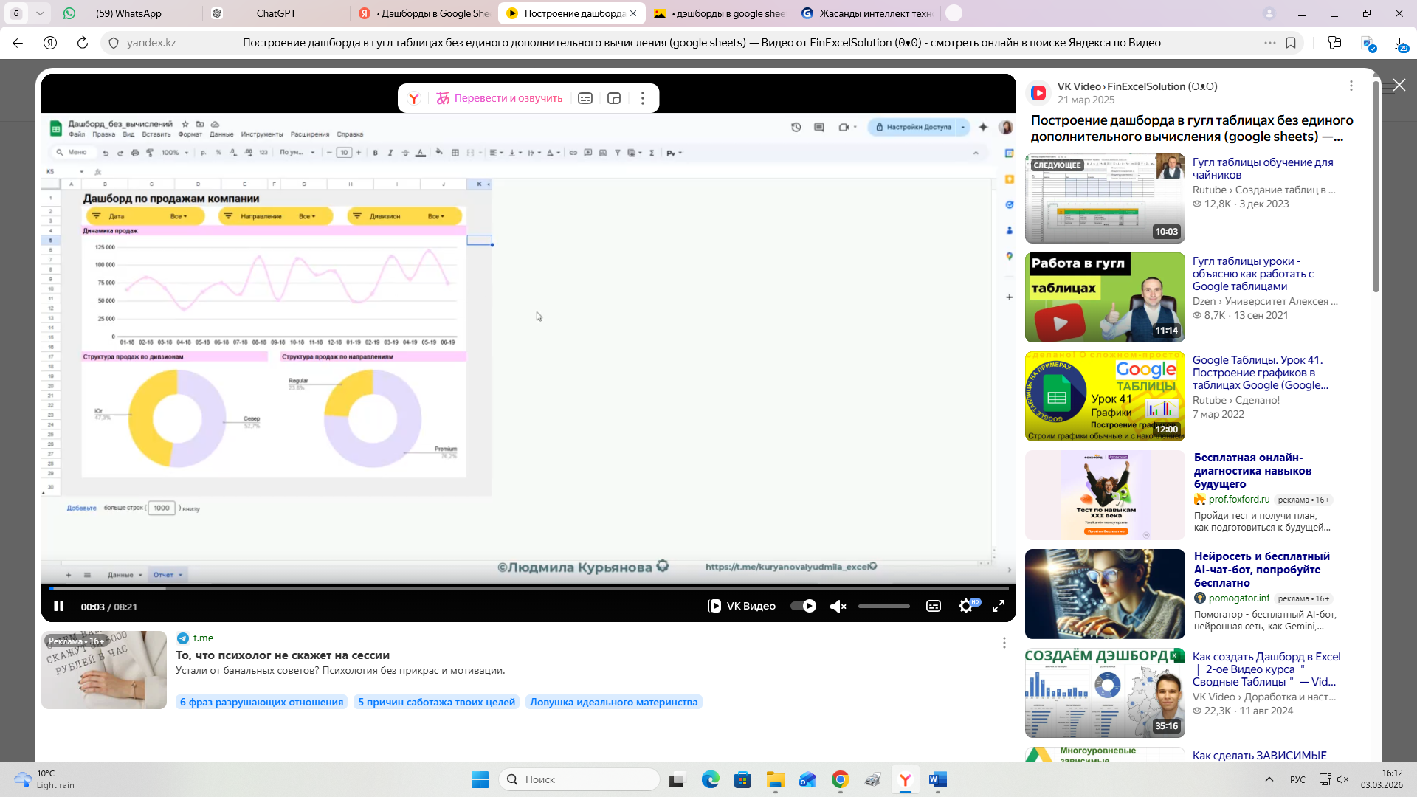1417x797 pixels.
Task: Enter fullscreen video mode
Action: 999,607
